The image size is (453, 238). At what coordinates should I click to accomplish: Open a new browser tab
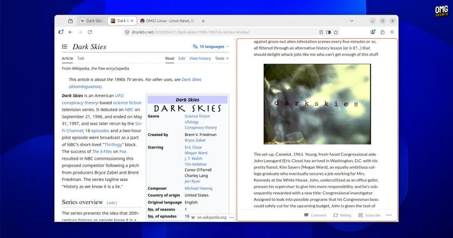click(x=203, y=21)
